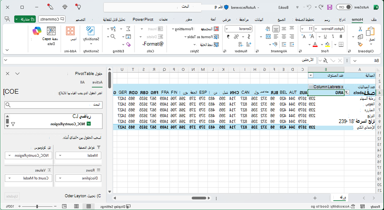
Task: Expand the Name Box dropdown
Action: [x=355, y=60]
